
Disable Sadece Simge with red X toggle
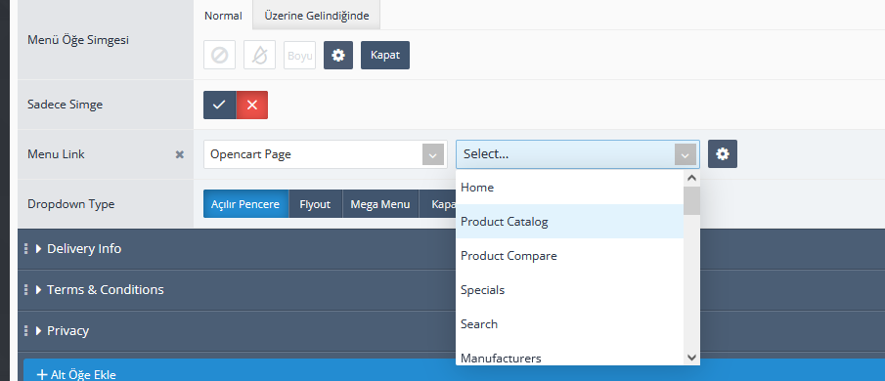(x=251, y=105)
